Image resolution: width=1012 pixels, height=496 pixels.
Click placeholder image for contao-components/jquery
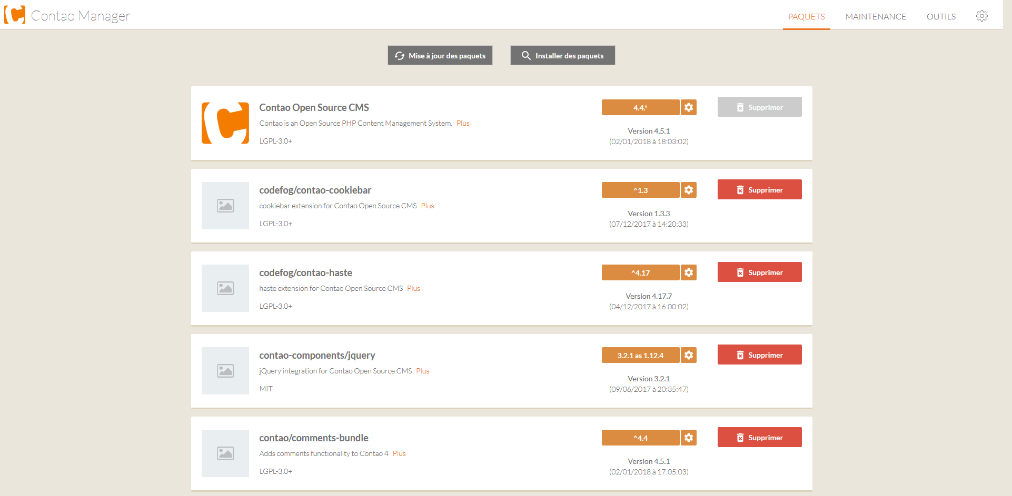[225, 371]
